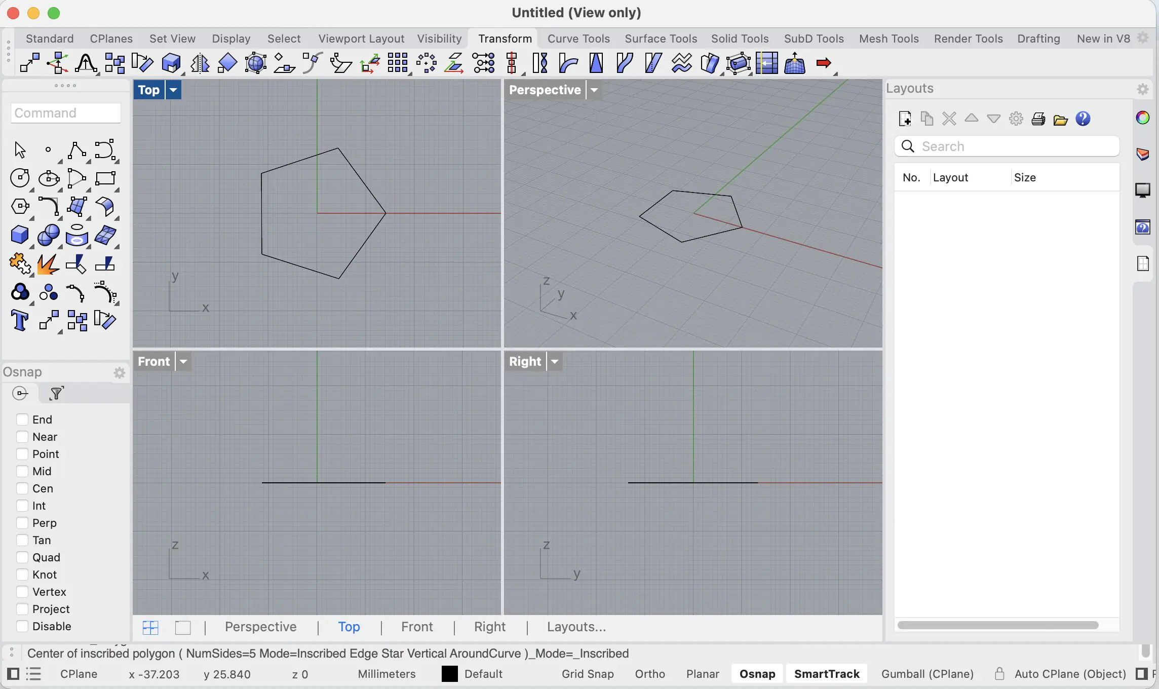Check the Mid osnap checkbox

(21, 471)
